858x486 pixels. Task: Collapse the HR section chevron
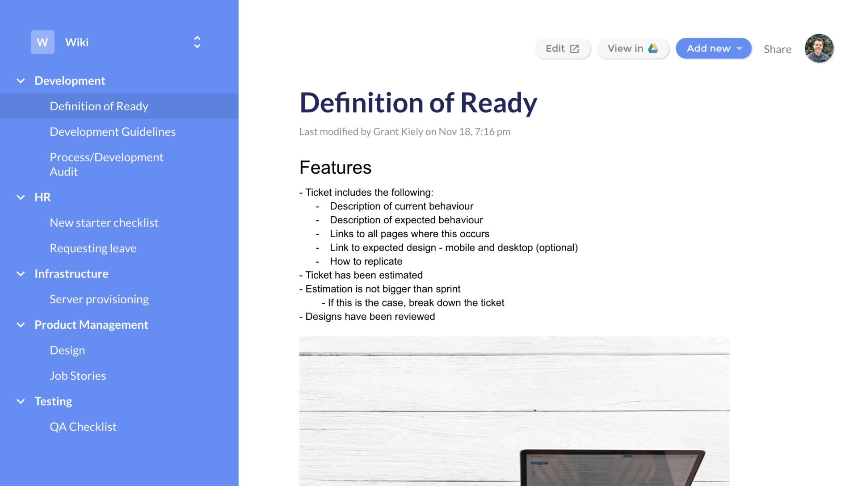[x=21, y=197]
